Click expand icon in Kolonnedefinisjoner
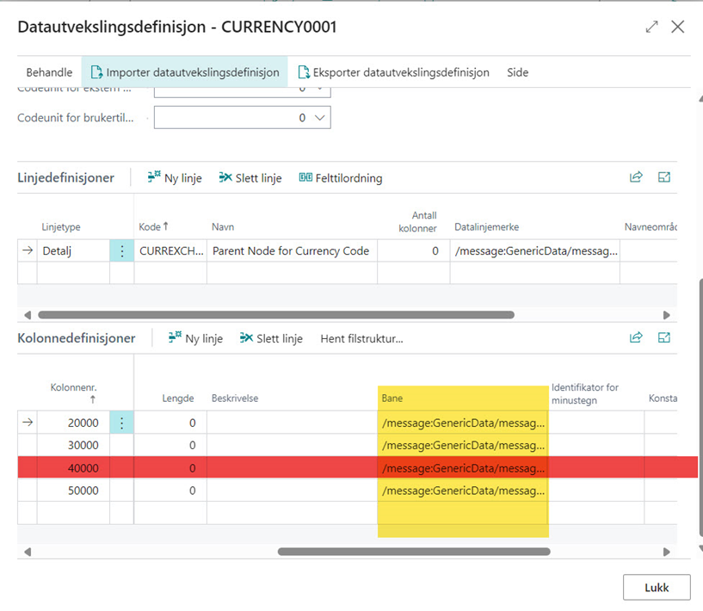 point(664,337)
